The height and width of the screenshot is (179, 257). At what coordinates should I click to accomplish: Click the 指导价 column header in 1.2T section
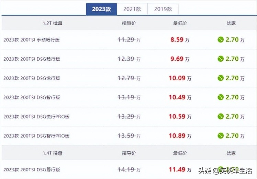point(129,23)
